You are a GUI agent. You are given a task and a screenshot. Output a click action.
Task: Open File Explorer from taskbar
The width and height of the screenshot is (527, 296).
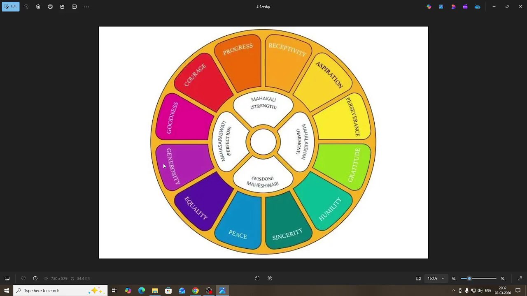tap(155, 291)
